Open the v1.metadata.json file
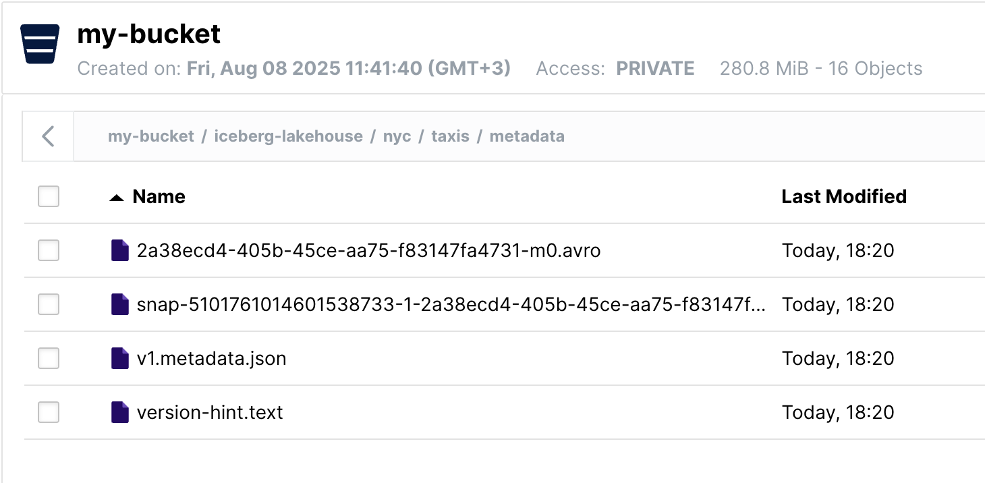The height and width of the screenshot is (483, 985). (x=211, y=358)
